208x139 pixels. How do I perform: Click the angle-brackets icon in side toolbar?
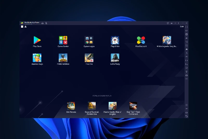[186, 68]
